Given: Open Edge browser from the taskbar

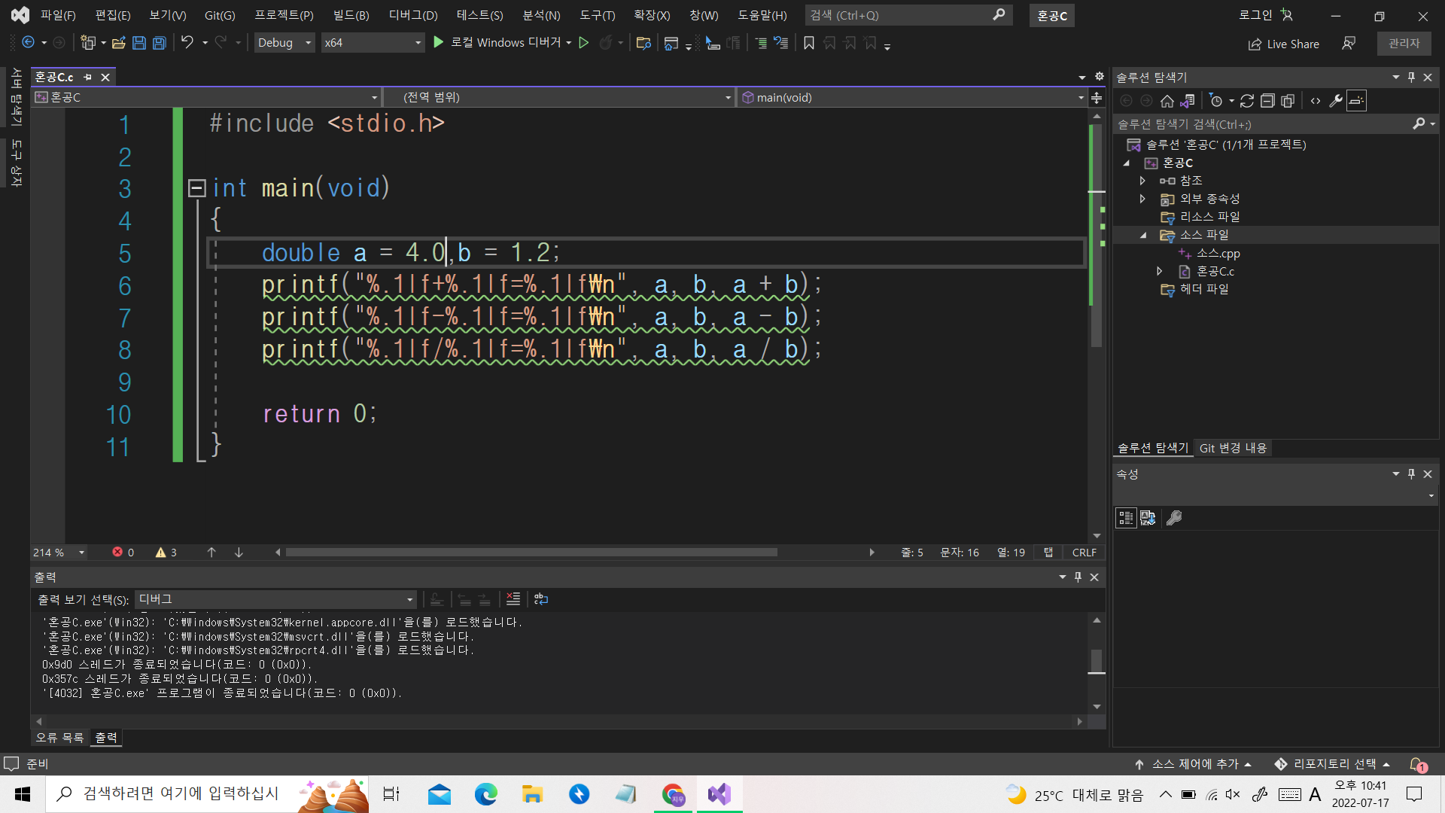Looking at the screenshot, I should pos(486,794).
